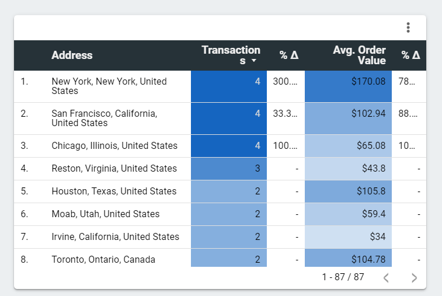
Task: Click Toronto, Ontario, Canada
Action: (x=103, y=260)
